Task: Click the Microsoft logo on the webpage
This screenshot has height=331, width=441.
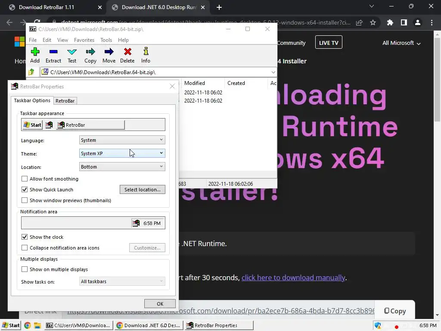Action: click(x=20, y=42)
